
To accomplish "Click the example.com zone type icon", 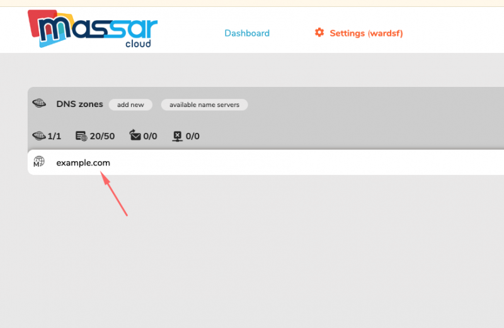I will pyautogui.click(x=39, y=162).
